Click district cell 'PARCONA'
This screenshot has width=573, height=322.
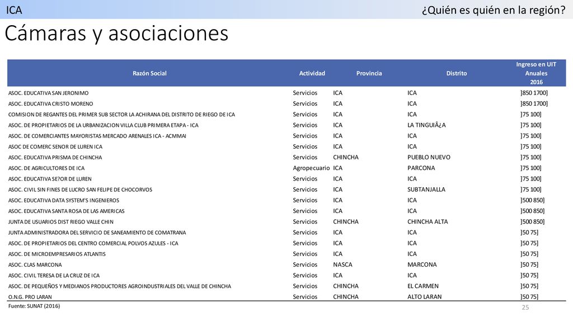tap(421, 168)
